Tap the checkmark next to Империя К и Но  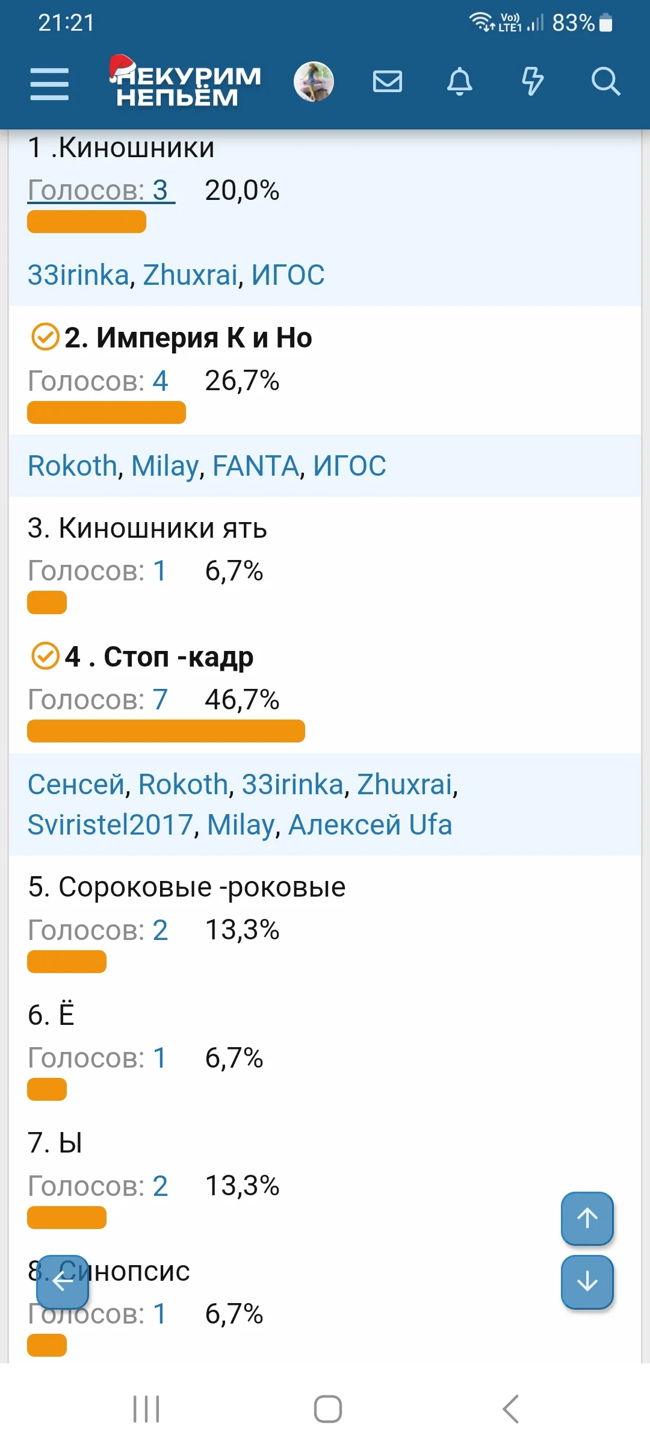point(45,338)
